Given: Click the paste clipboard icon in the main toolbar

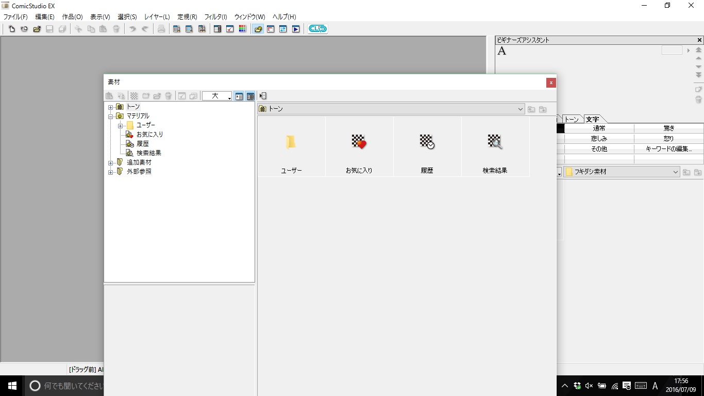Looking at the screenshot, I should tap(104, 29).
